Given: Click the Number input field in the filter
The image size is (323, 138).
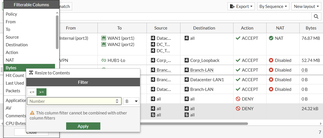Looking at the screenshot, I should [71, 101].
